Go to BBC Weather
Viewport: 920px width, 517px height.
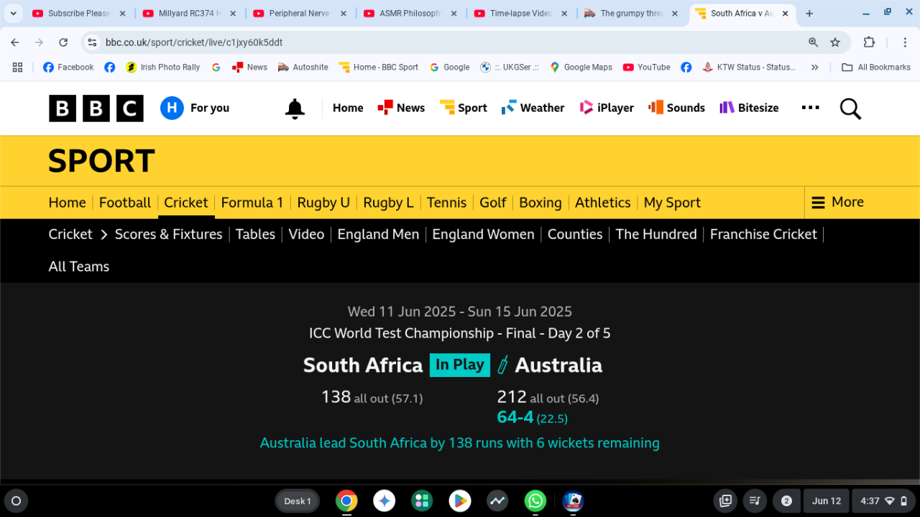coord(533,108)
